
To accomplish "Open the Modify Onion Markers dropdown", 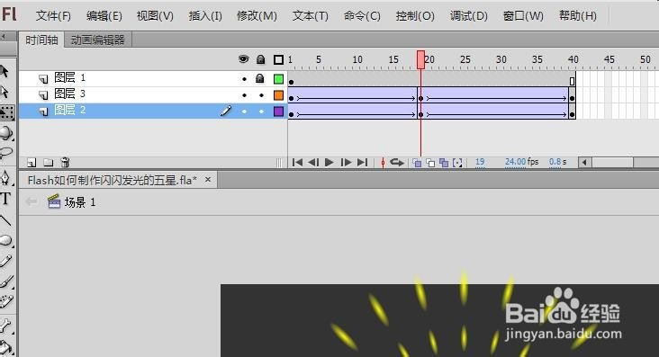I will coord(457,163).
